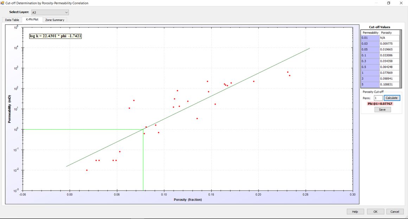Close the Cut-off Determination window
The image size is (408, 219).
(401, 3)
